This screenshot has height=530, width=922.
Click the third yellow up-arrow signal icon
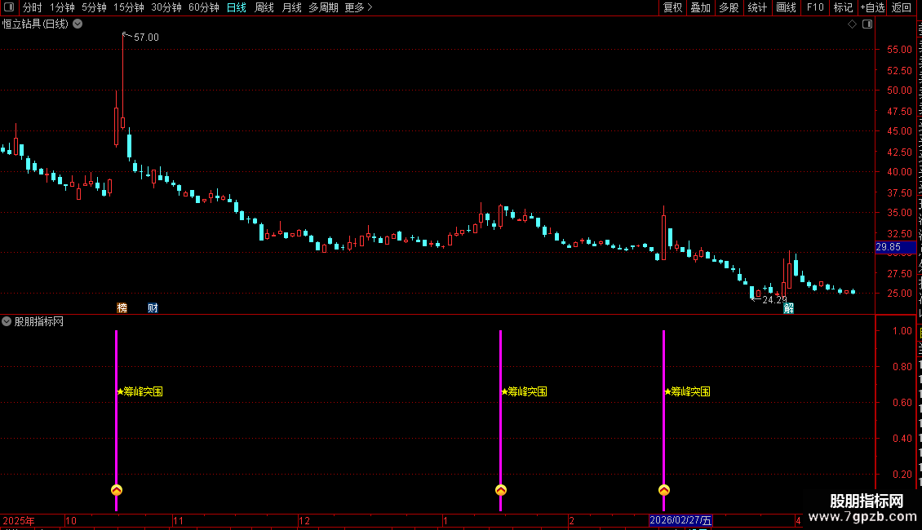pyautogui.click(x=664, y=490)
